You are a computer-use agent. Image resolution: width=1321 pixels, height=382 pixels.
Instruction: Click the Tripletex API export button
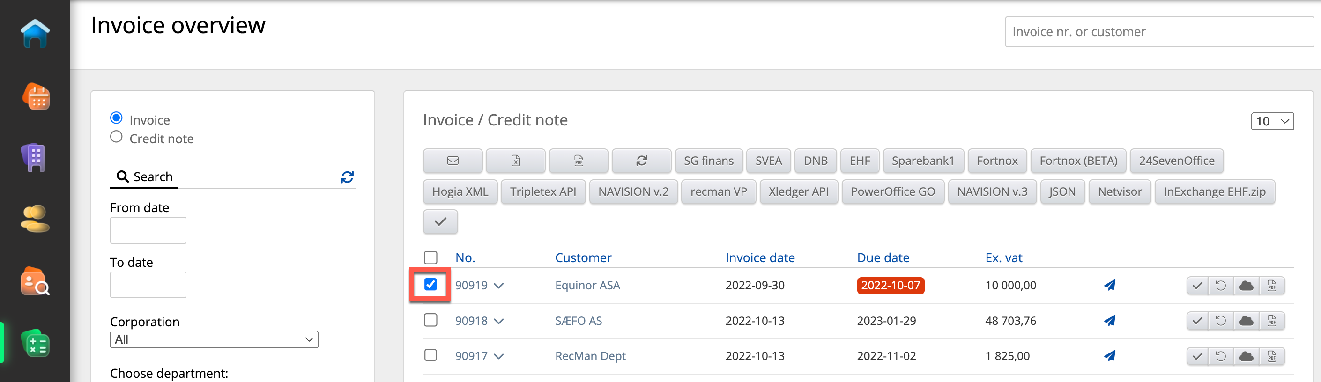542,192
